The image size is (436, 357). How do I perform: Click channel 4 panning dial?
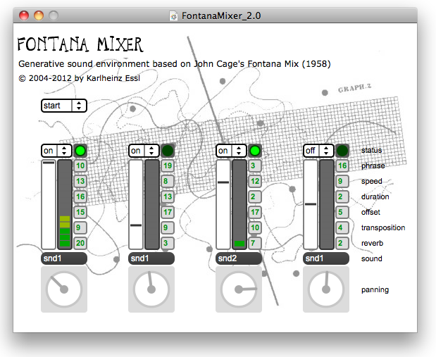click(x=326, y=289)
